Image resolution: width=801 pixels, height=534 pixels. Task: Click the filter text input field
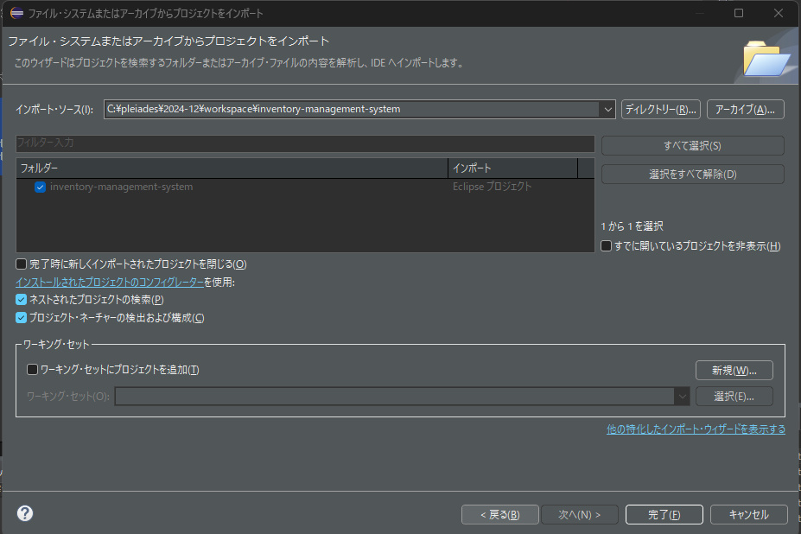305,143
